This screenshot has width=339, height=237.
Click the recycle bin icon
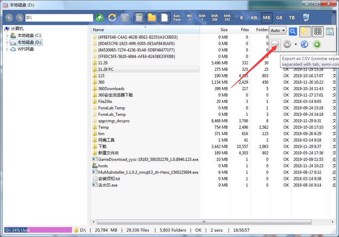tap(306, 18)
